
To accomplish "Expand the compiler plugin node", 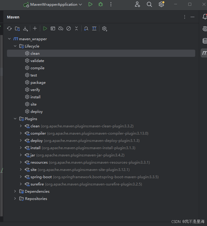I will [x=21, y=133].
